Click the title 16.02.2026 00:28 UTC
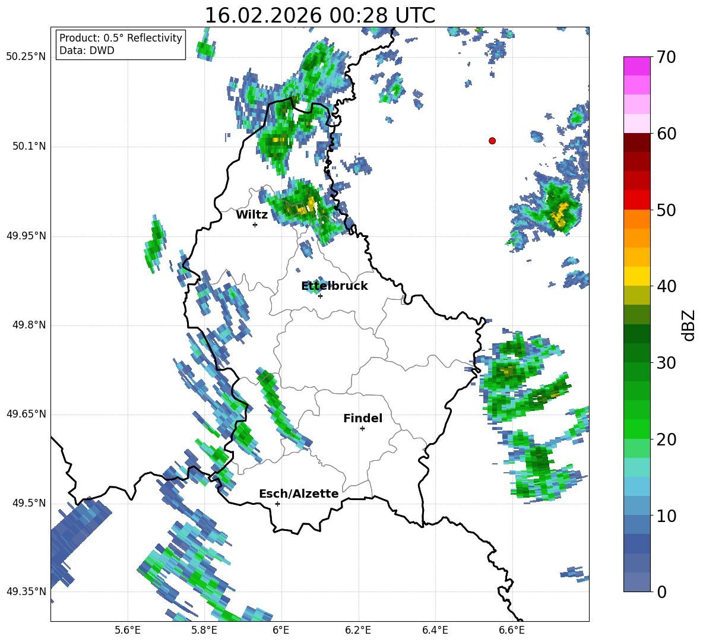The height and width of the screenshot is (642, 703). [320, 15]
